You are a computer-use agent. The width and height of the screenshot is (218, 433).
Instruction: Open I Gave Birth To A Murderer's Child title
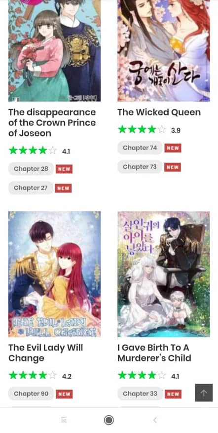click(154, 353)
